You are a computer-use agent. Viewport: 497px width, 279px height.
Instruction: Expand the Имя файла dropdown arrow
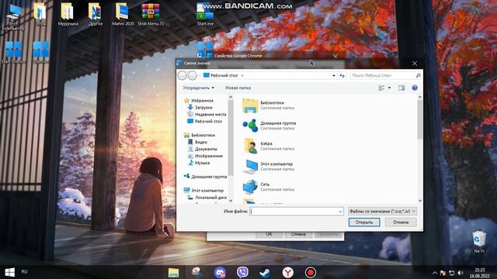[x=340, y=212]
